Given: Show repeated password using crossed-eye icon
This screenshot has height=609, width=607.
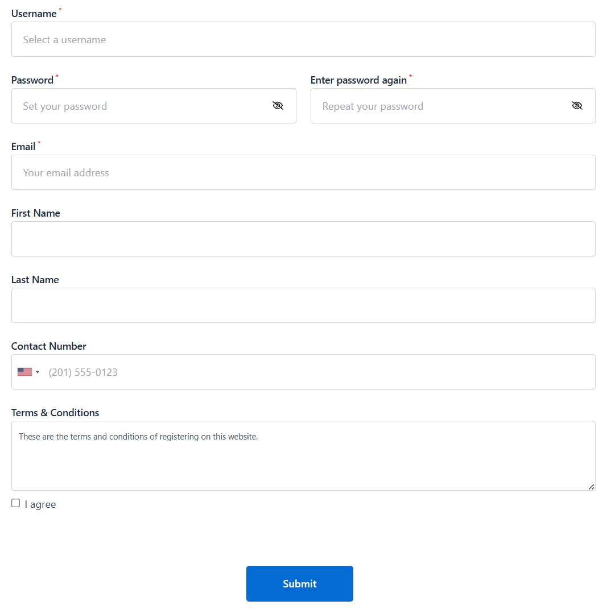Looking at the screenshot, I should [x=577, y=106].
